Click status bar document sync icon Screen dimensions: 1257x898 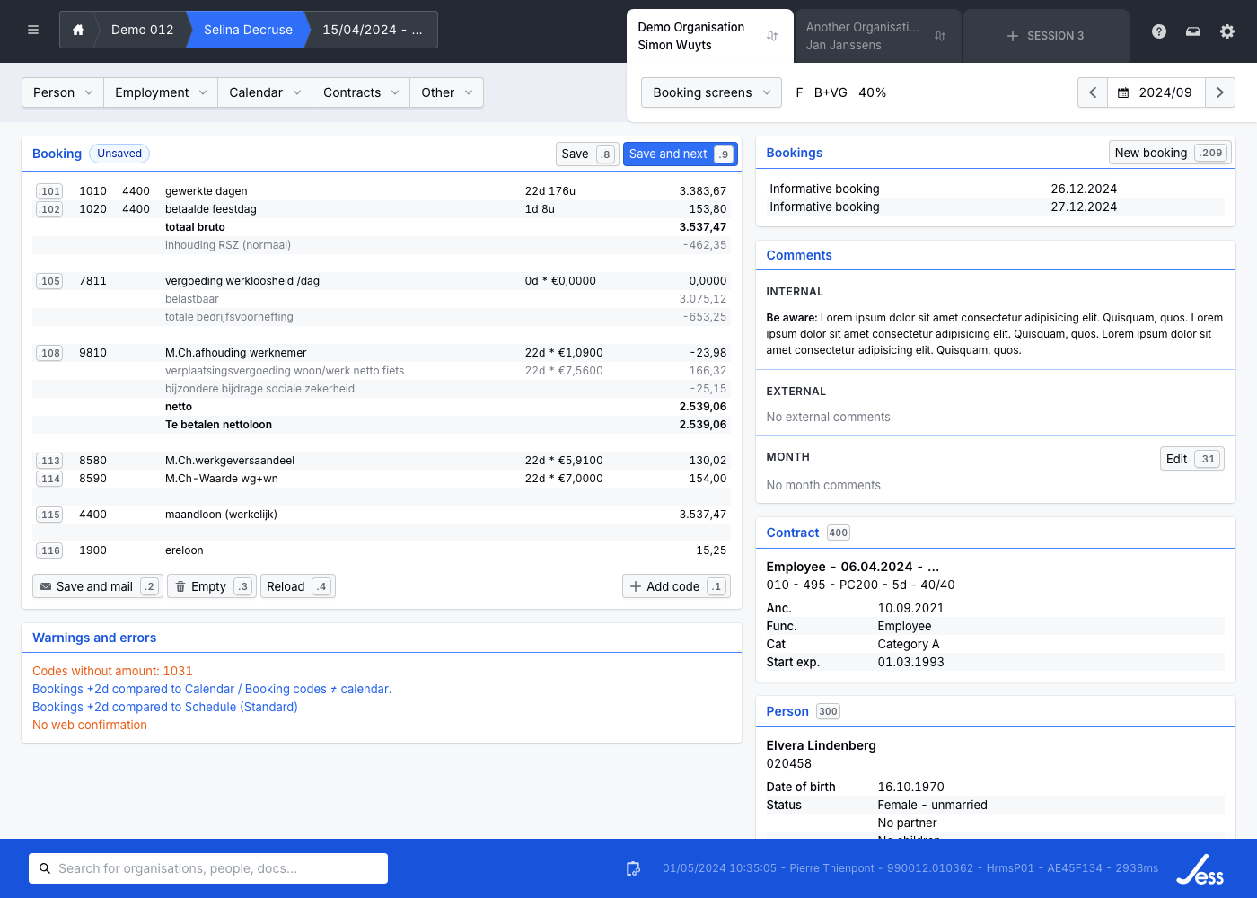[x=633, y=868]
